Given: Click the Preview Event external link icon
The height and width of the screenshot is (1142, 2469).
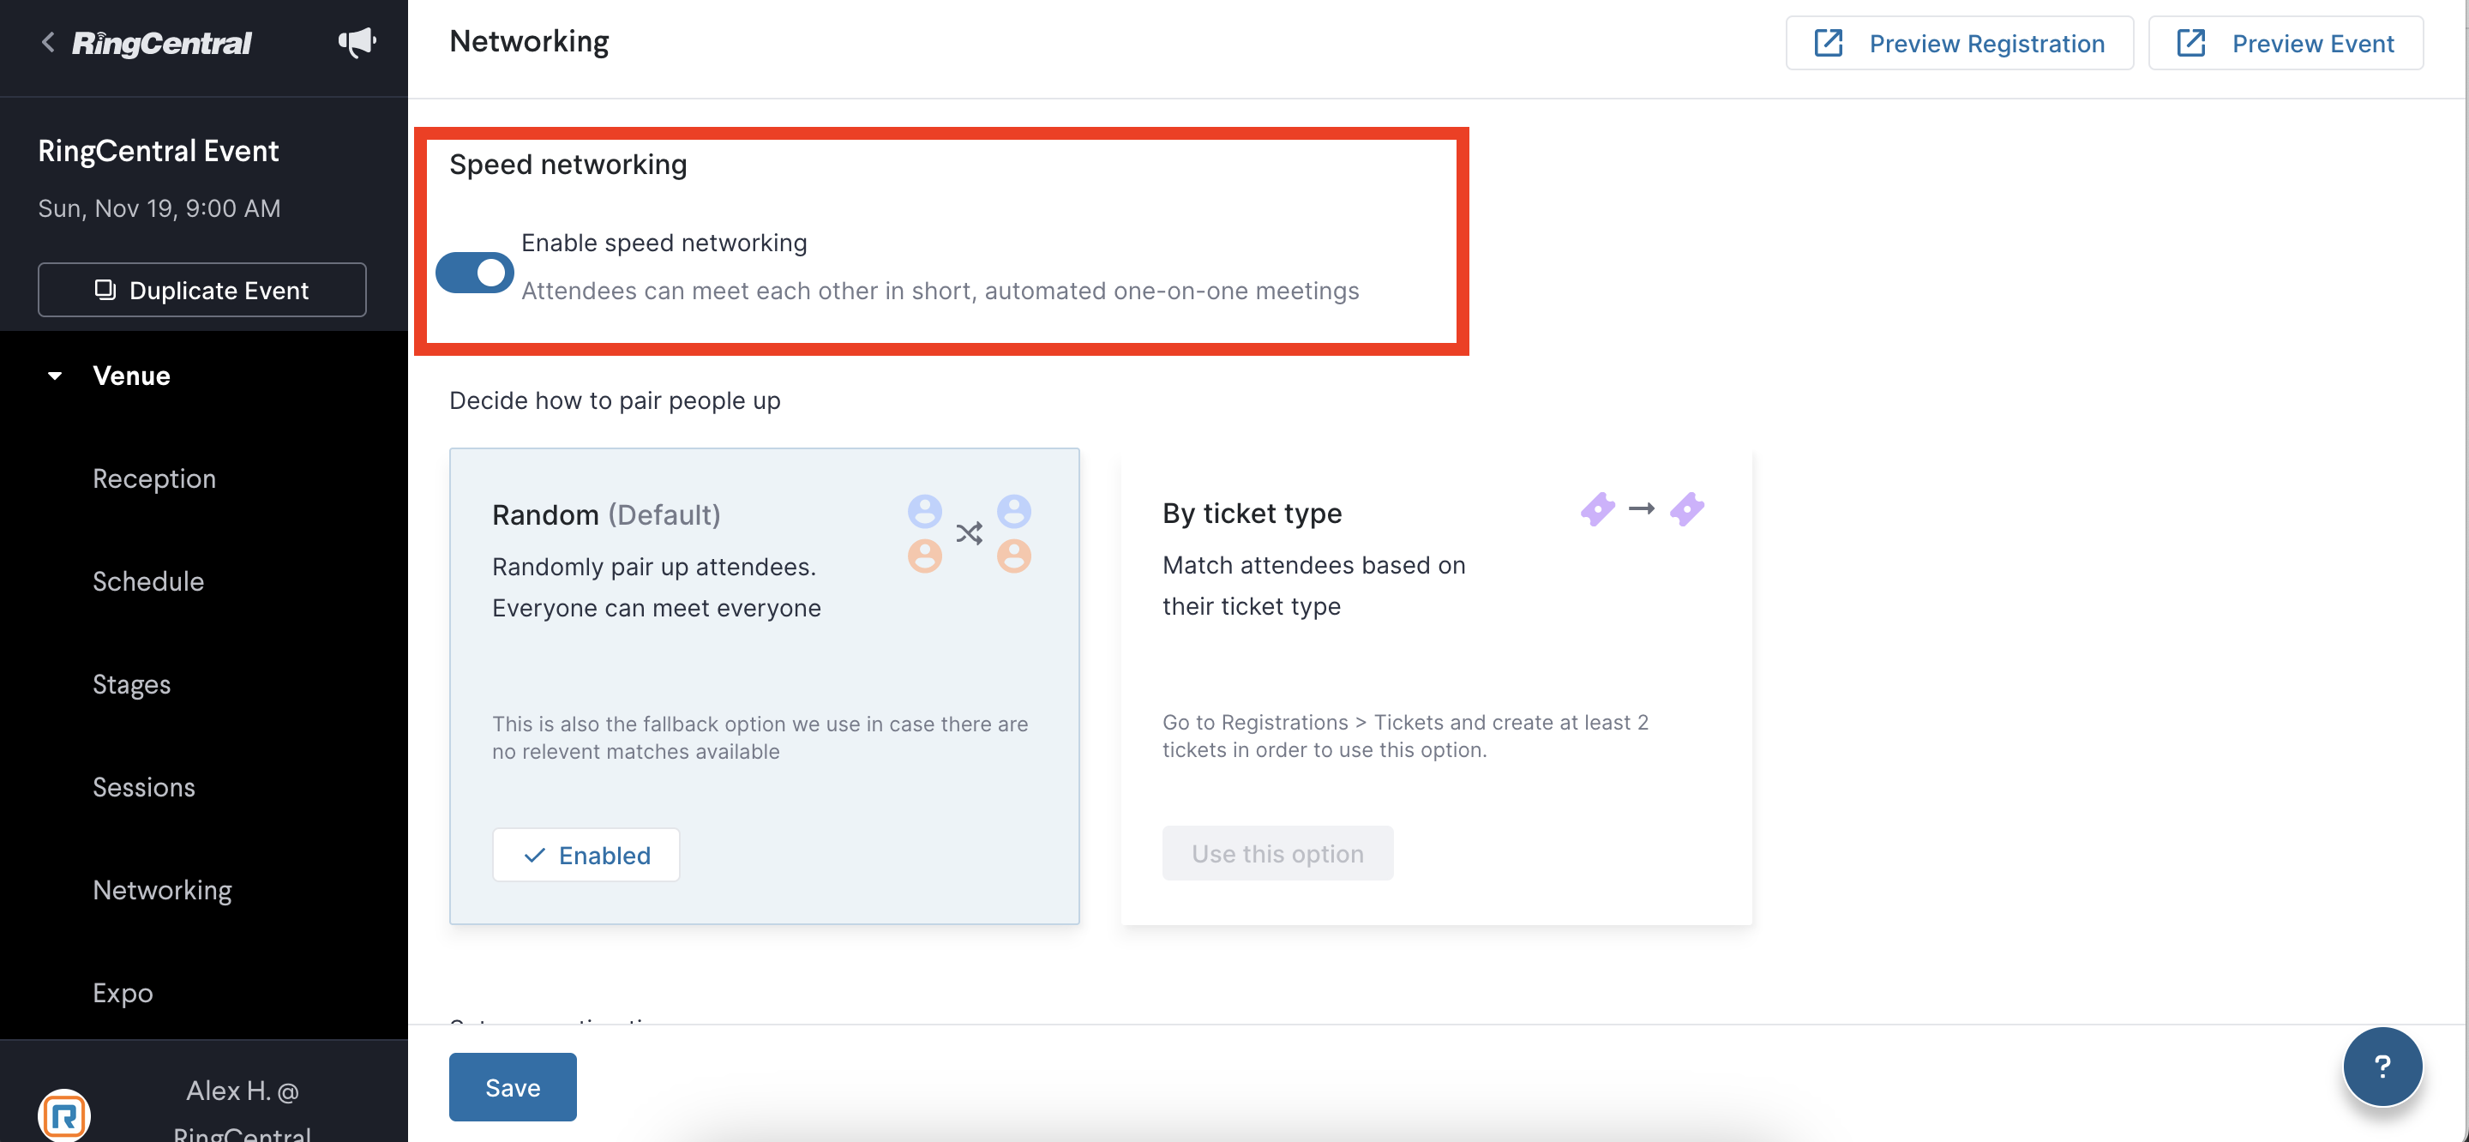Looking at the screenshot, I should (x=2190, y=43).
